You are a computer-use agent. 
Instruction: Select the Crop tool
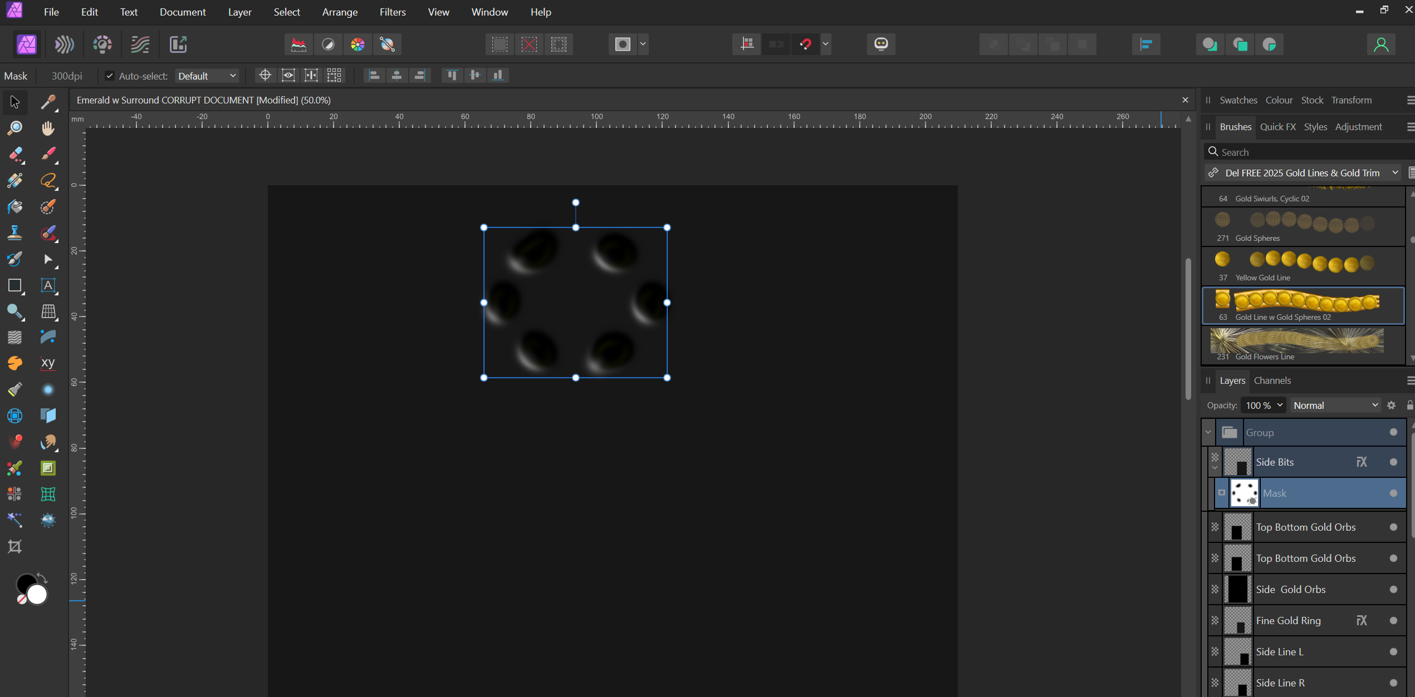coord(15,547)
